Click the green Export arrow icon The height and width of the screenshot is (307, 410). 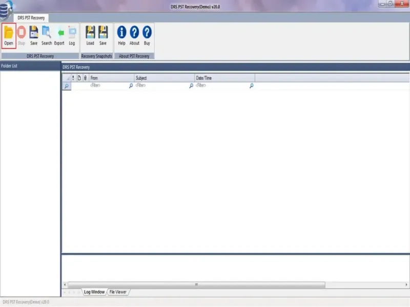60,33
